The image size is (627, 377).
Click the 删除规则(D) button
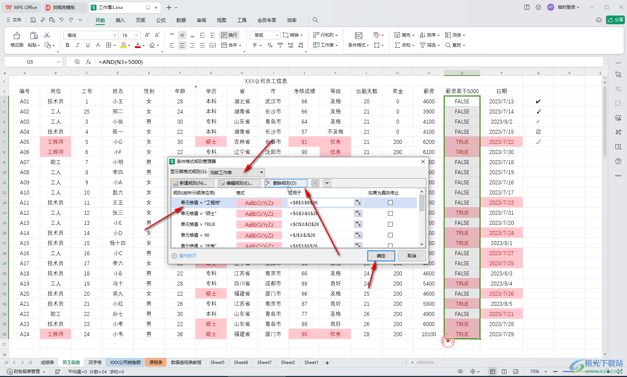[286, 183]
